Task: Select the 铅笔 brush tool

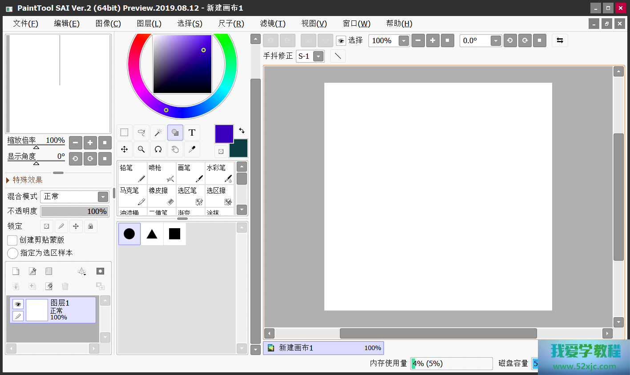Action: [x=133, y=173]
